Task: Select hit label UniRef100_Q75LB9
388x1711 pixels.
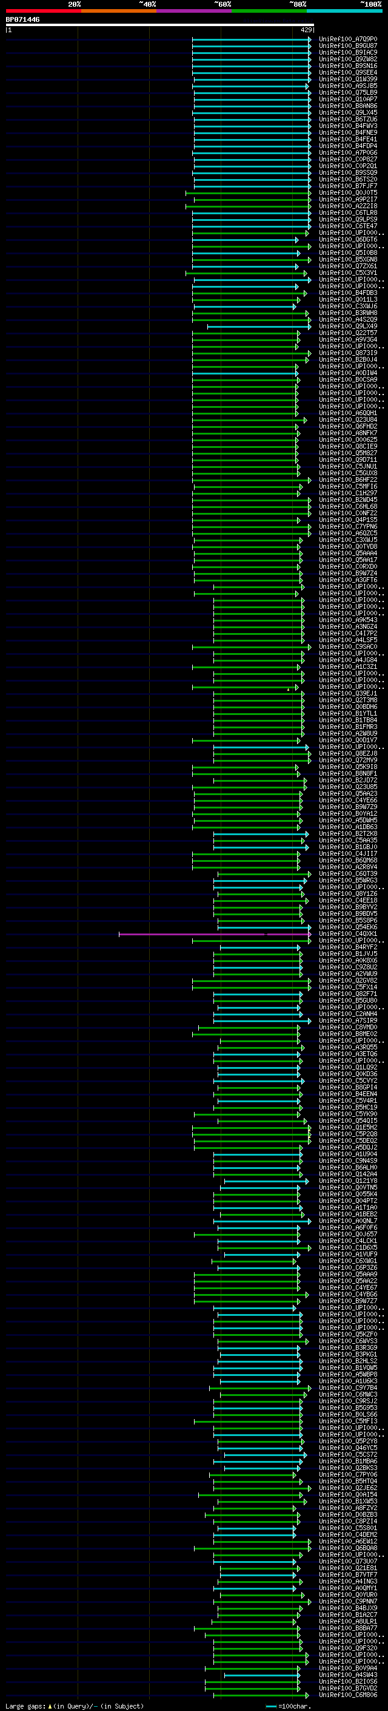Action: tap(347, 92)
